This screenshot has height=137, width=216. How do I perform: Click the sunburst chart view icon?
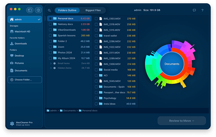[x=38, y=10]
